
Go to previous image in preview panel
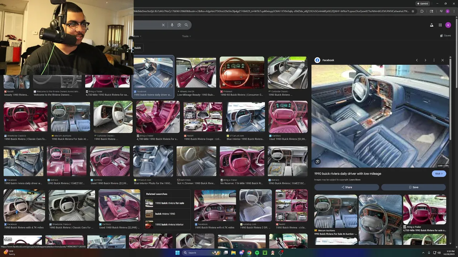[x=417, y=60]
